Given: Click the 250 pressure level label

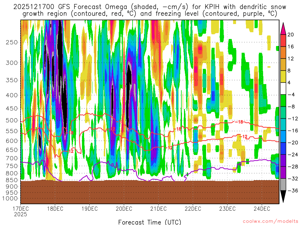Looking at the screenshot, I should pyautogui.click(x=12, y=42).
